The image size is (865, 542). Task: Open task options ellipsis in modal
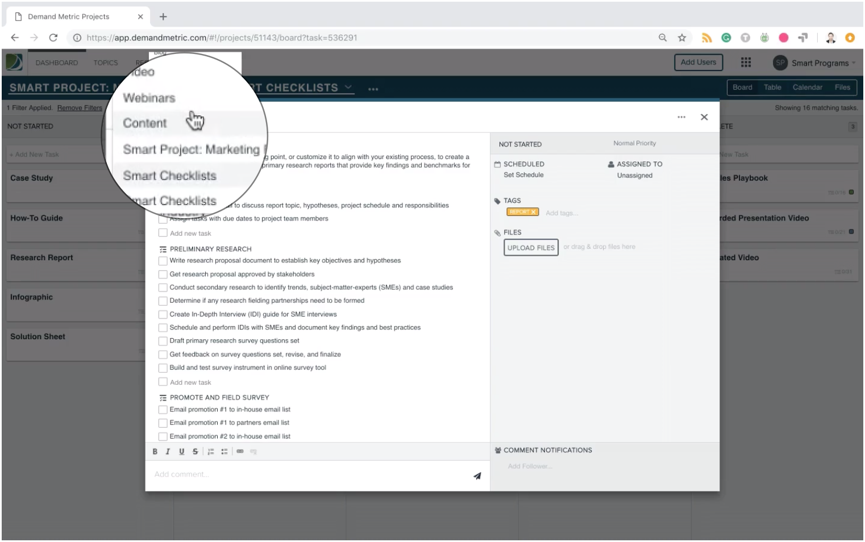point(681,117)
